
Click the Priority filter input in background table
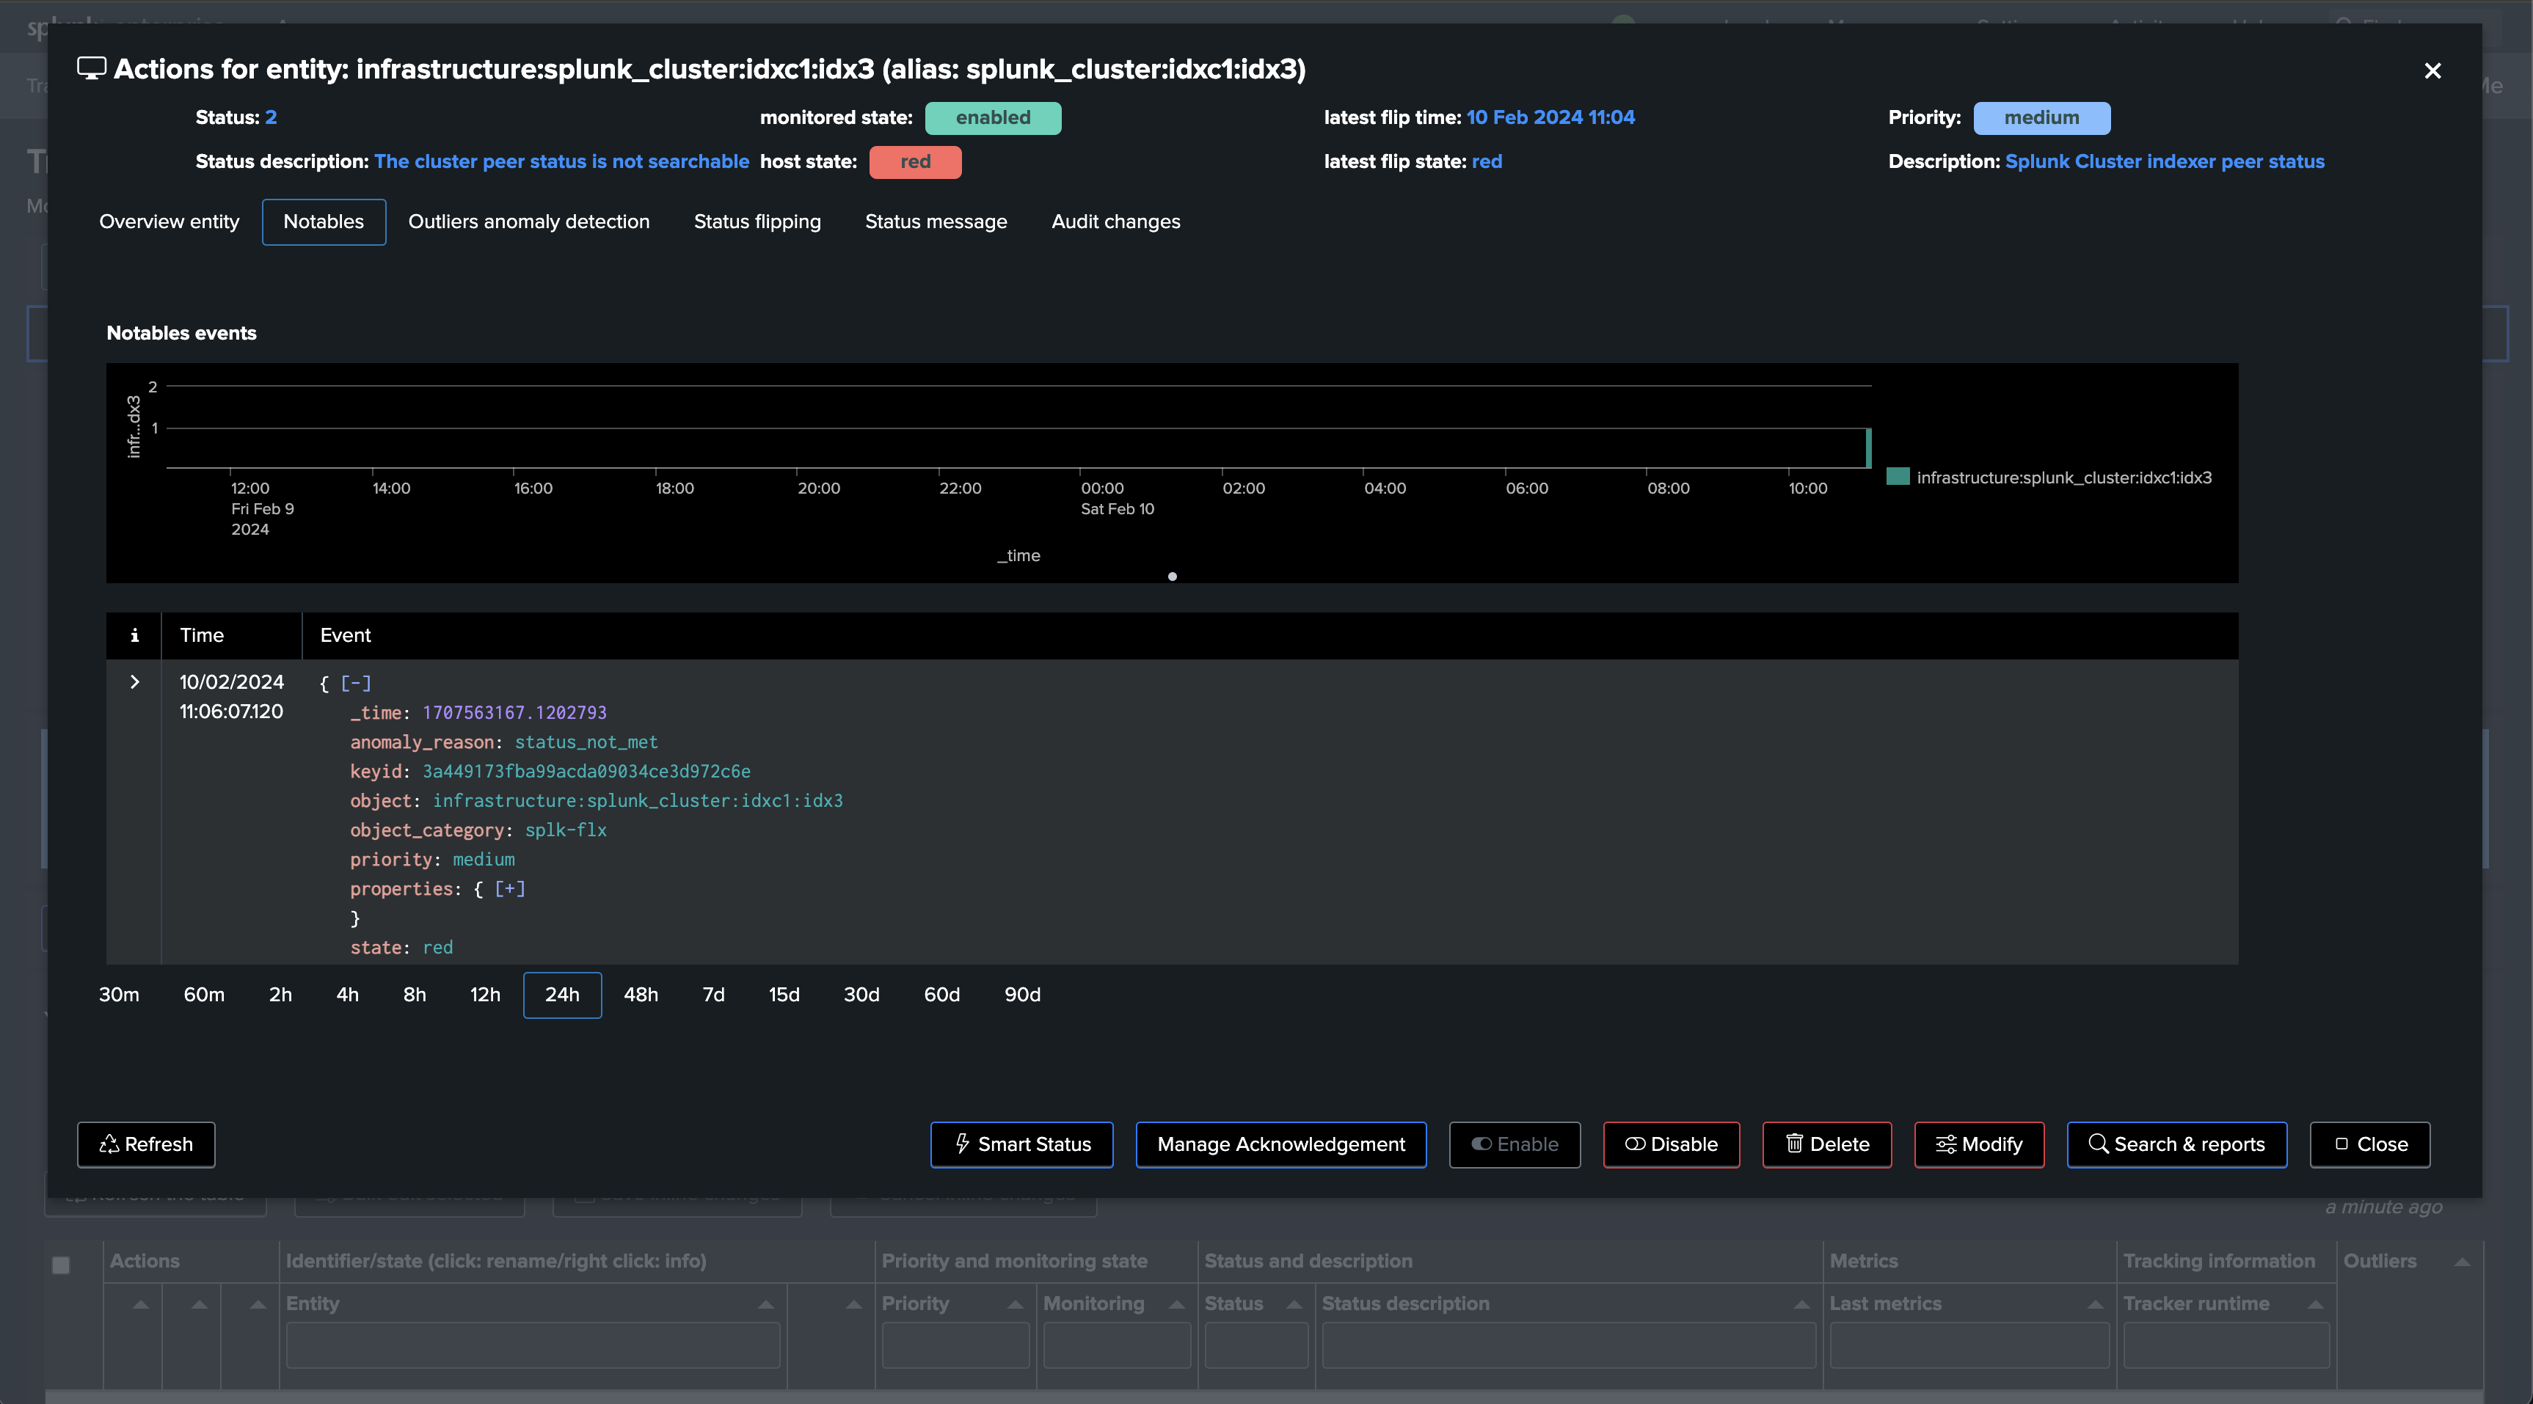956,1345
